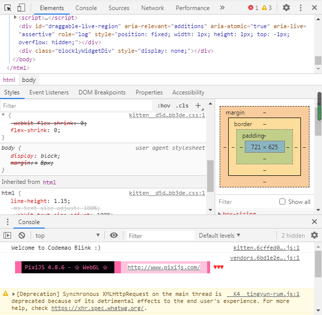Open the Network tab
This screenshot has height=315, width=322.
(x=152, y=8)
